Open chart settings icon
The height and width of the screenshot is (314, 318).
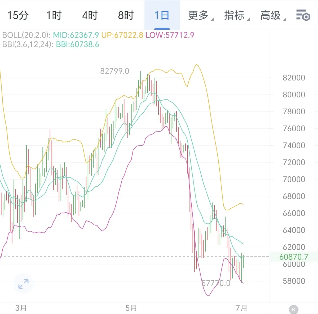tap(303, 15)
